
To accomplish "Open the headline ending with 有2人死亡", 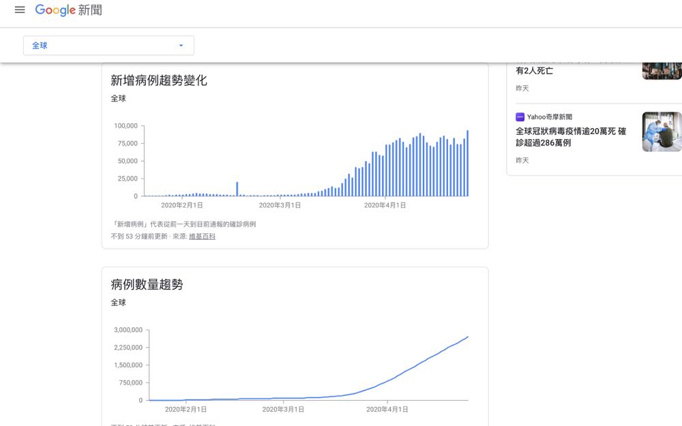I will tap(534, 70).
